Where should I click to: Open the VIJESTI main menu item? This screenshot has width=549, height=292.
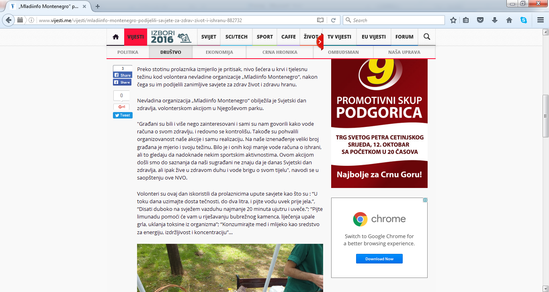click(x=136, y=37)
